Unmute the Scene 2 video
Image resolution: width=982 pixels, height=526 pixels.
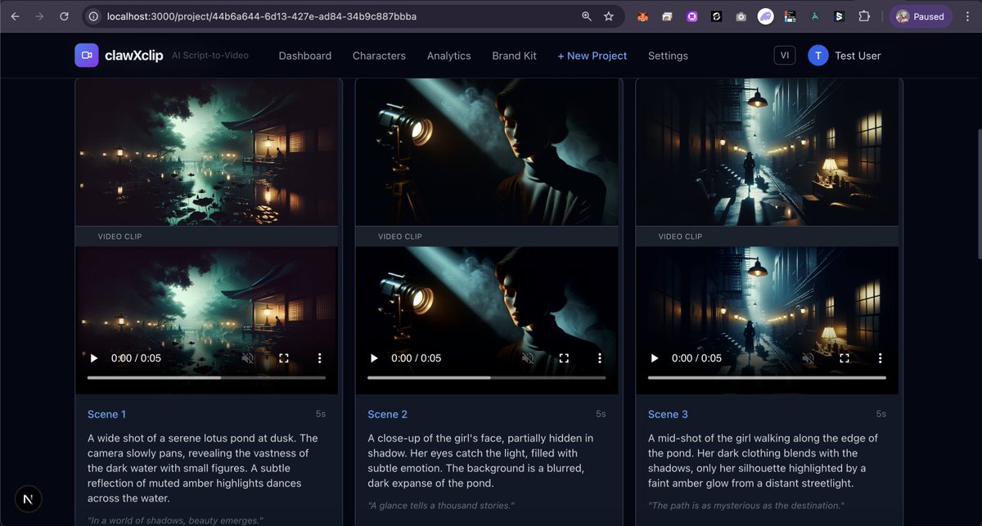click(528, 358)
